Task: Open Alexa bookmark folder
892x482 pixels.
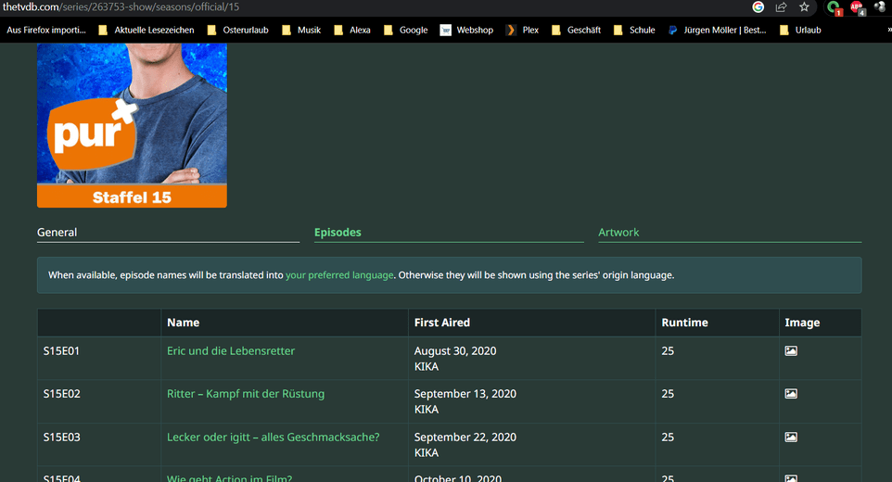Action: click(x=352, y=30)
